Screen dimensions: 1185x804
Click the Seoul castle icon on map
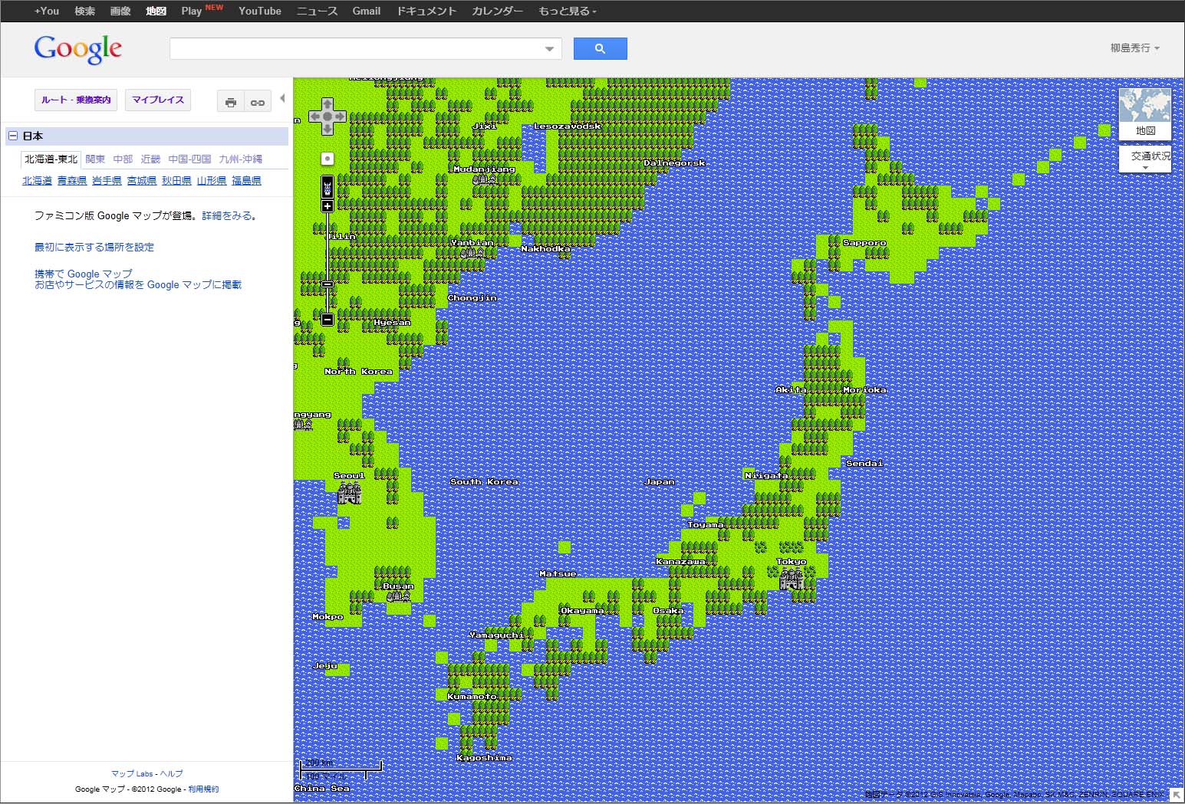pyautogui.click(x=349, y=494)
